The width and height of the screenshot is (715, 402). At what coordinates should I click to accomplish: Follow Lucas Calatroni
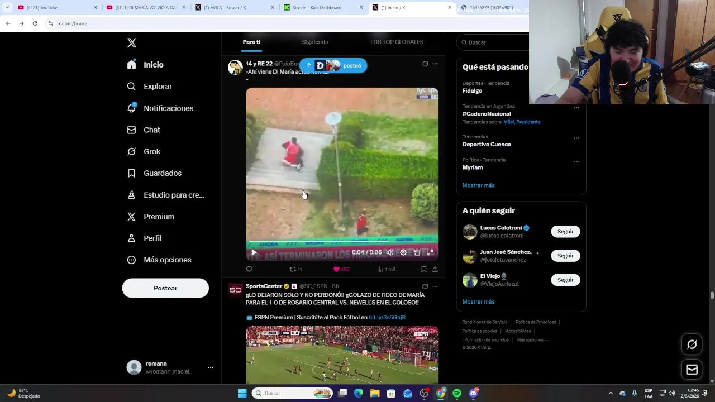coord(565,232)
